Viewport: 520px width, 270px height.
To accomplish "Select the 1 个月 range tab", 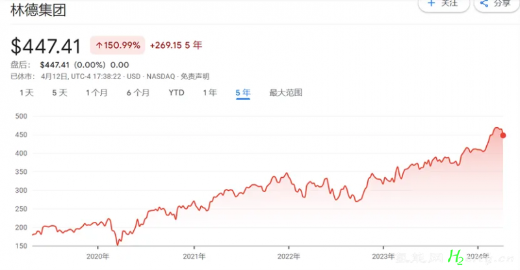I will pyautogui.click(x=97, y=93).
